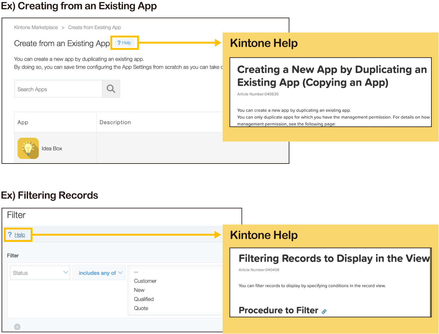
Task: Expand the "includes any of" operator dropdown
Action: [99, 273]
